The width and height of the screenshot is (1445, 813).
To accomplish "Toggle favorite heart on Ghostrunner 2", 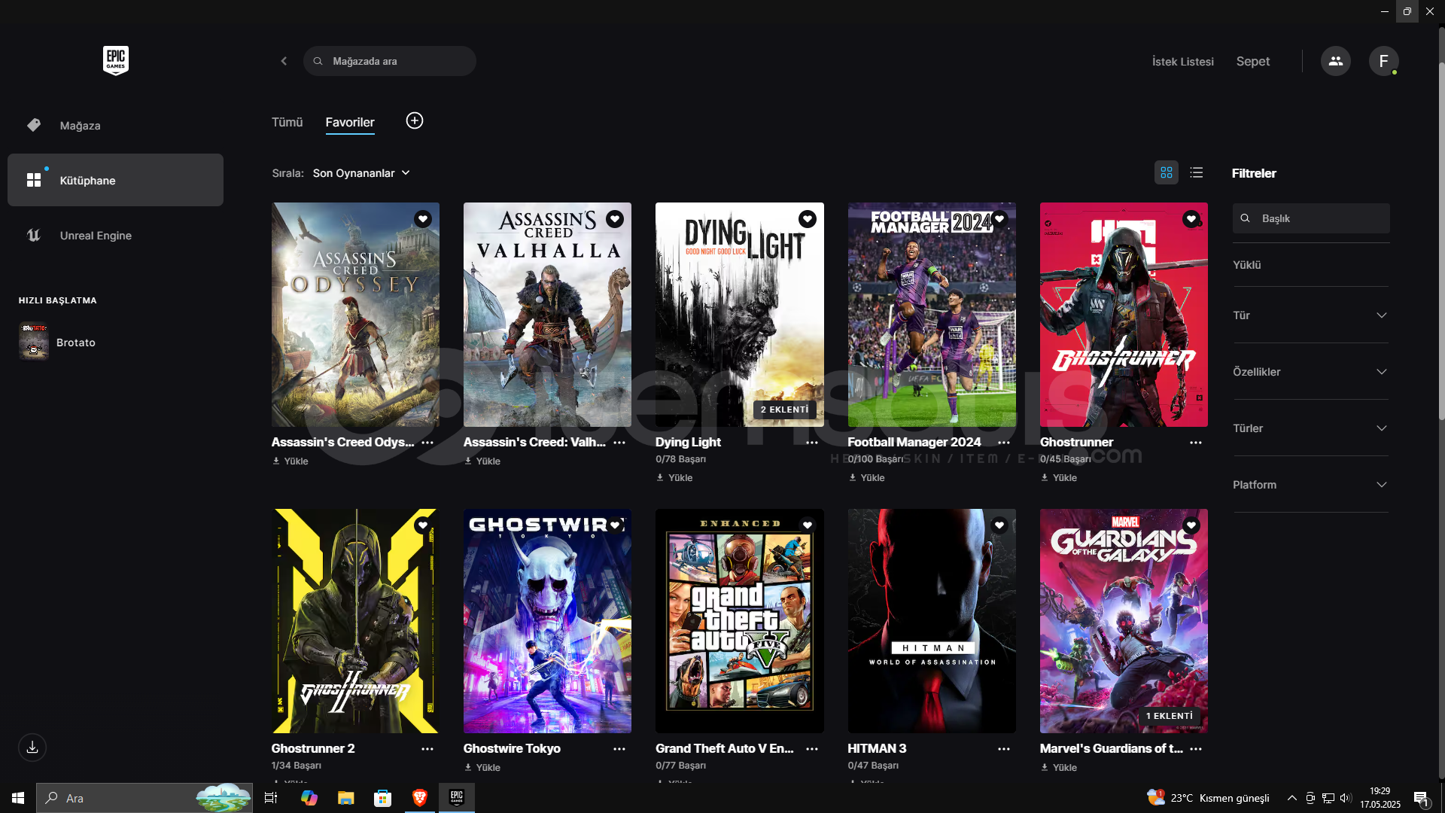I will coord(423,525).
